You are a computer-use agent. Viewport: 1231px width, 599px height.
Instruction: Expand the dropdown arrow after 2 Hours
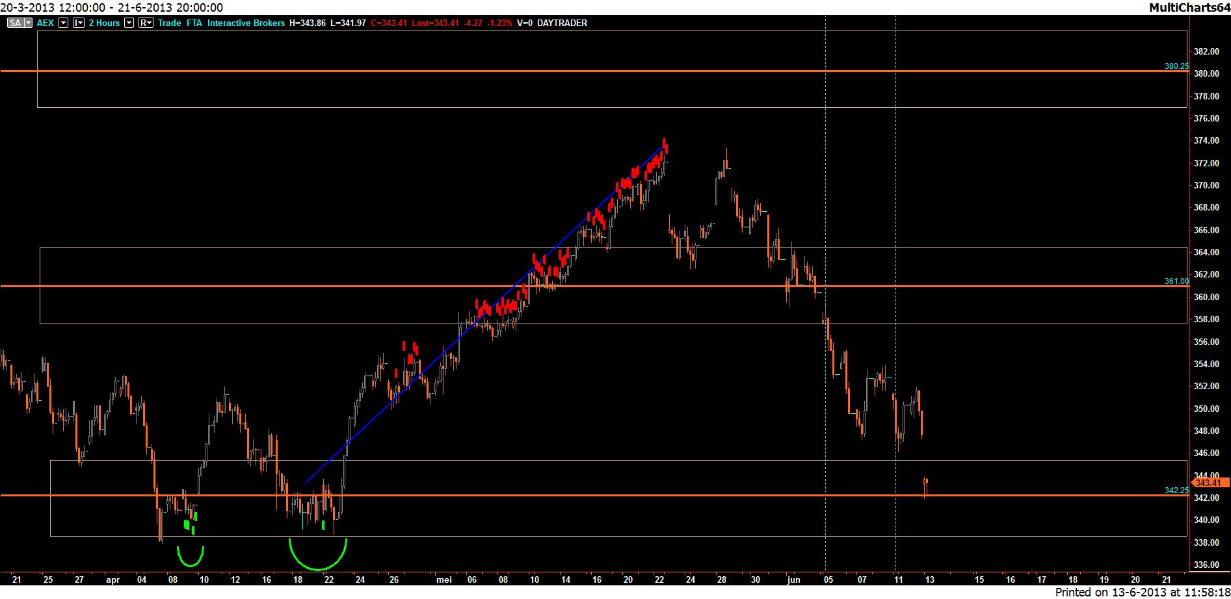click(x=129, y=23)
